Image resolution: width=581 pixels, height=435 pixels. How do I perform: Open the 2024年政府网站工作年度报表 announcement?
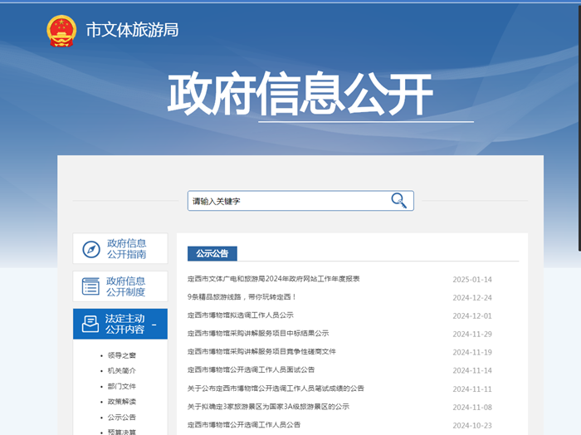(273, 279)
